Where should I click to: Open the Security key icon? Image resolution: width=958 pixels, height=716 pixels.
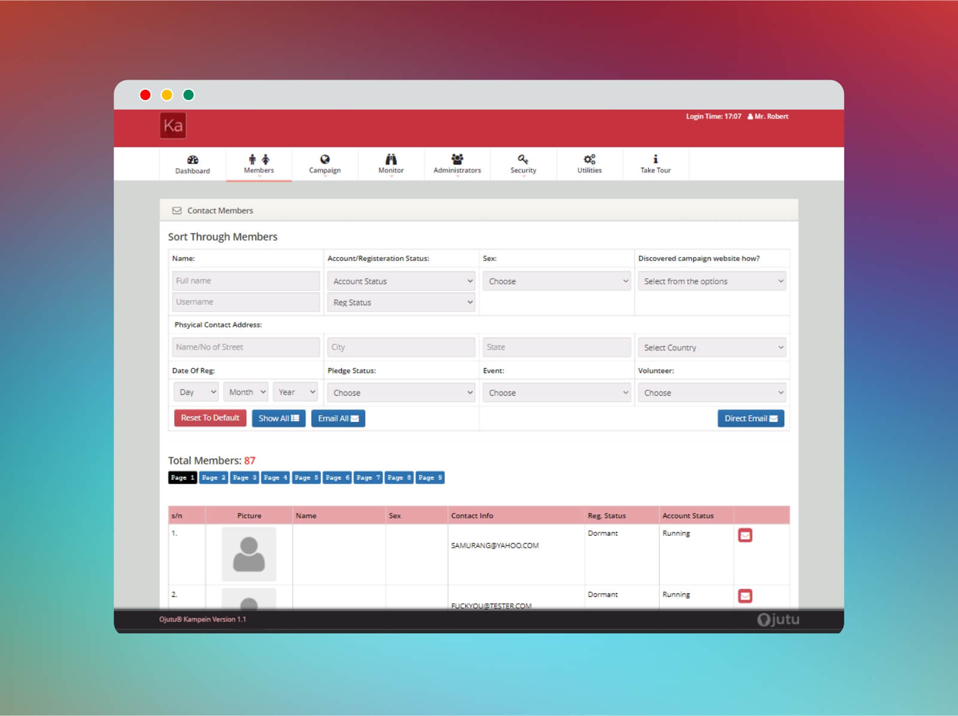[523, 159]
